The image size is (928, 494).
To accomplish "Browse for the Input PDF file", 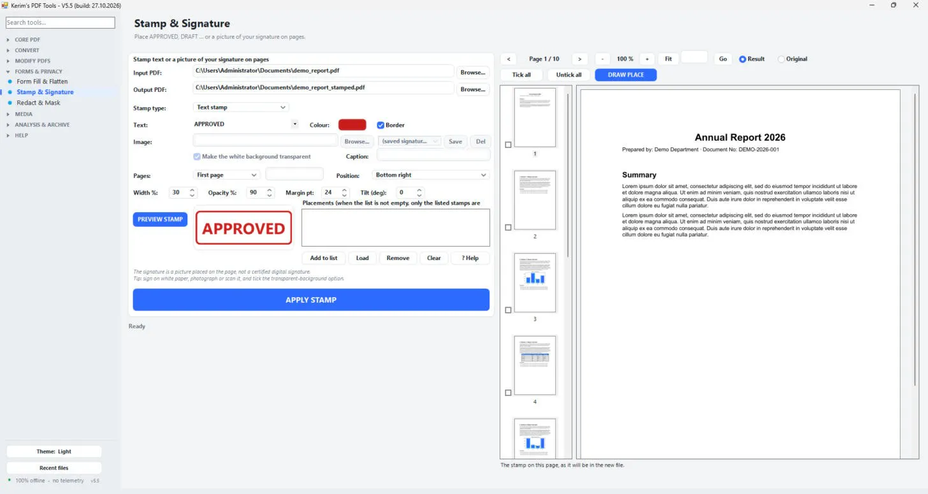I will [x=473, y=72].
